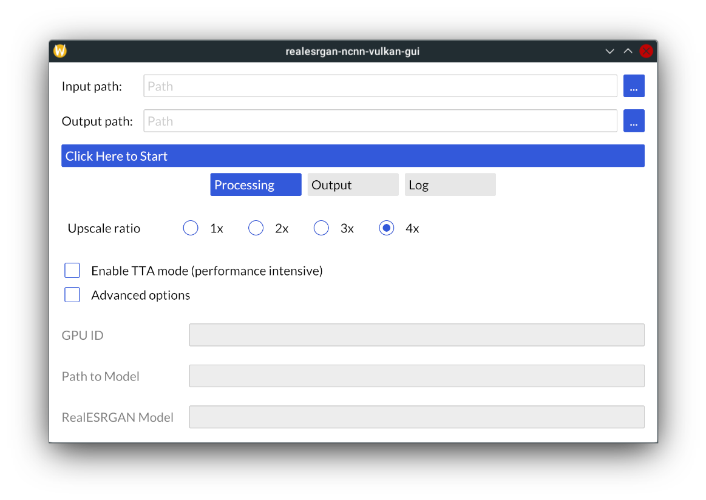Click the GPU ID field

(416, 335)
